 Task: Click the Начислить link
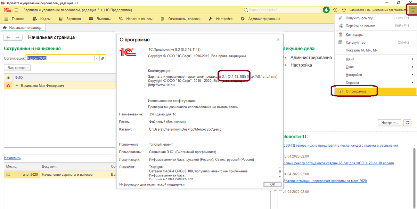(12, 158)
